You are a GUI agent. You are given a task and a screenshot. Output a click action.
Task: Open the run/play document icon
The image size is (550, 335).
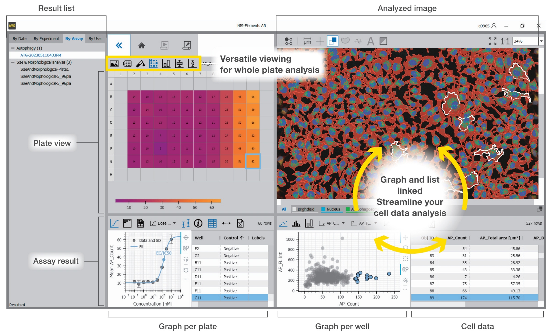pos(164,45)
